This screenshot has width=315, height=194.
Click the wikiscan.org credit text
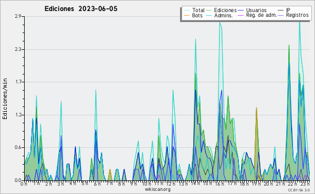tap(157, 189)
